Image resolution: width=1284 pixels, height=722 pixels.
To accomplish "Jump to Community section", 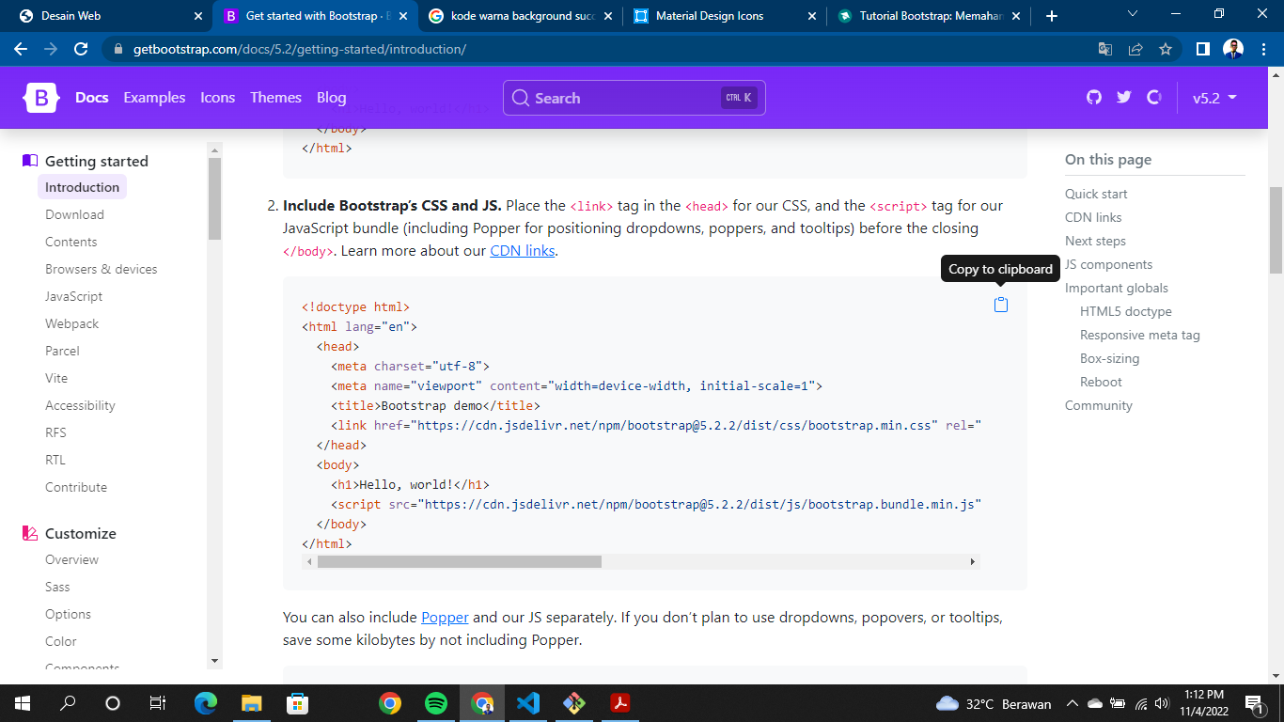I will tap(1099, 405).
